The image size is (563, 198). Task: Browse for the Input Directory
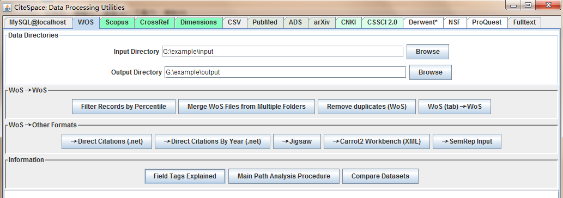pyautogui.click(x=428, y=52)
